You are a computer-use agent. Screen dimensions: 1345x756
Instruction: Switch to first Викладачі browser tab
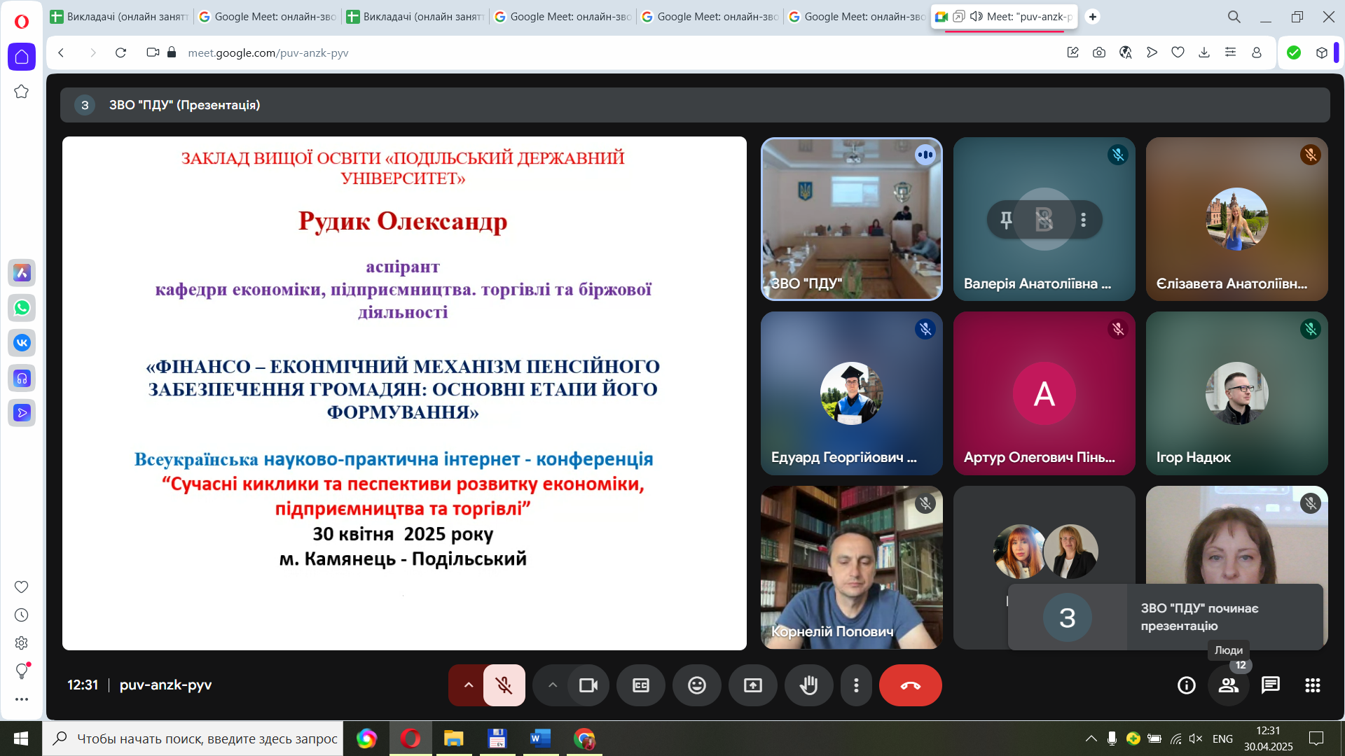pyautogui.click(x=119, y=16)
